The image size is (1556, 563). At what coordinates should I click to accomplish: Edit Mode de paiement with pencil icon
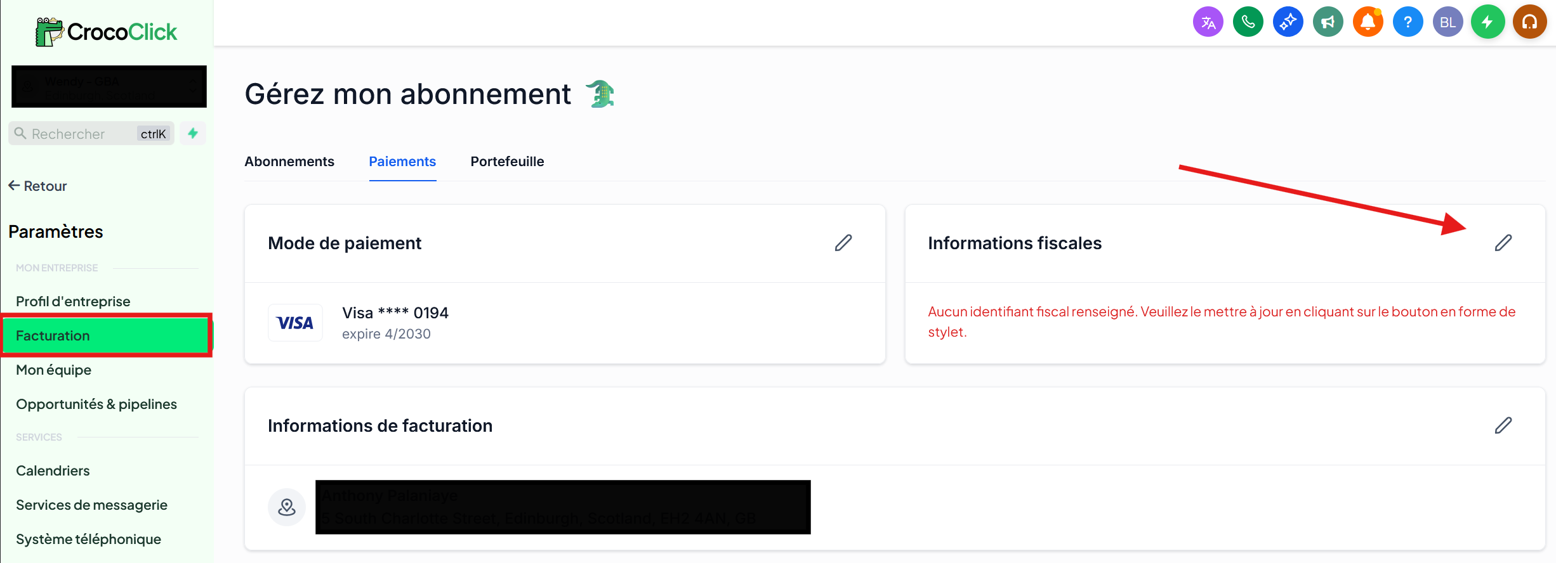click(843, 243)
